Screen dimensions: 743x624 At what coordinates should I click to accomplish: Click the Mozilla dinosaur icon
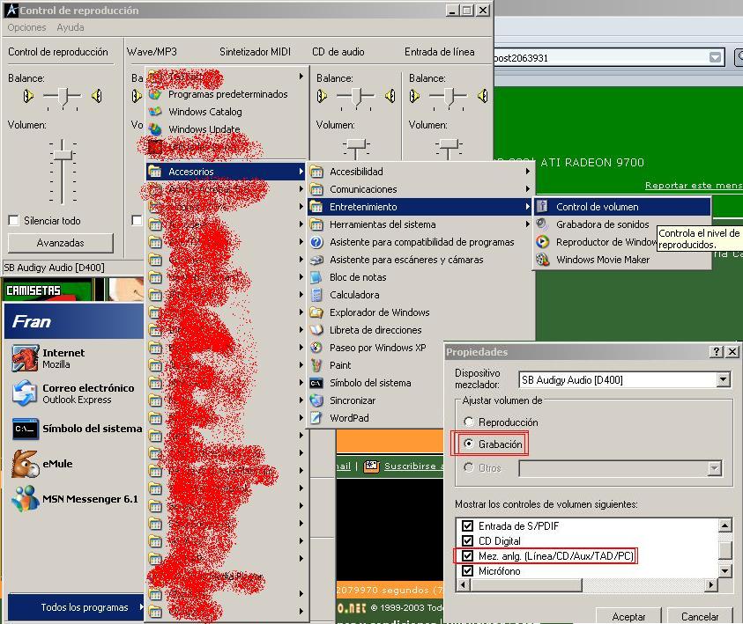[25, 358]
